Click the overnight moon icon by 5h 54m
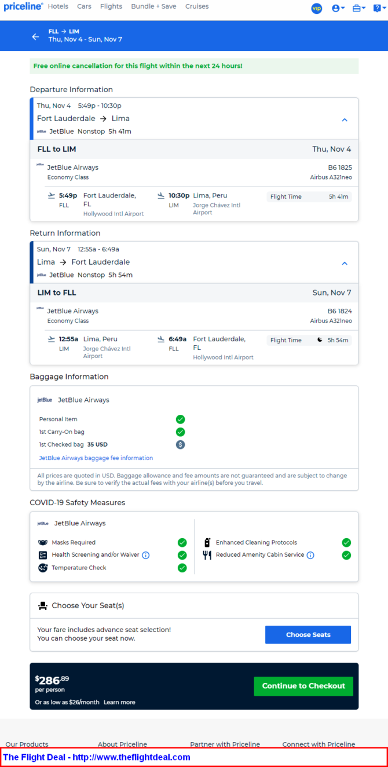This screenshot has height=767, width=388. click(320, 340)
